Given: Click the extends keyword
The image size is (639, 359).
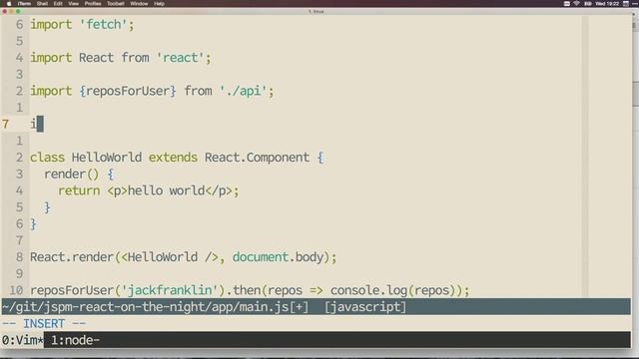Looking at the screenshot, I should pyautogui.click(x=173, y=158).
